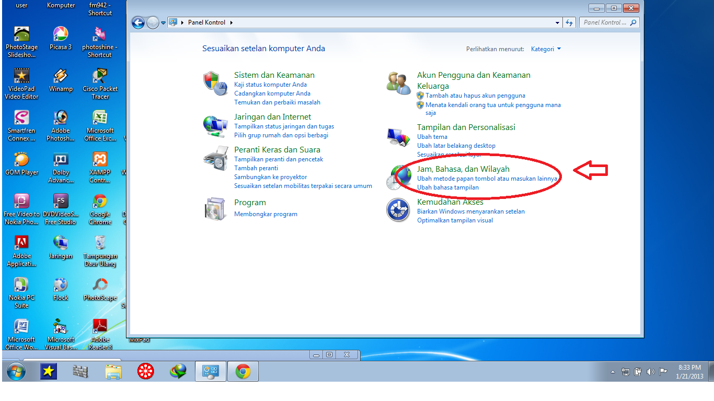Click Tambah peranti link

[x=256, y=168]
